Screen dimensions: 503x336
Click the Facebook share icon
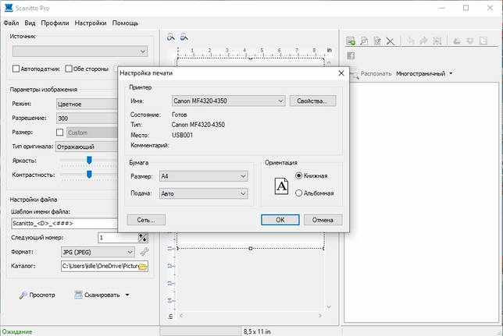[351, 55]
